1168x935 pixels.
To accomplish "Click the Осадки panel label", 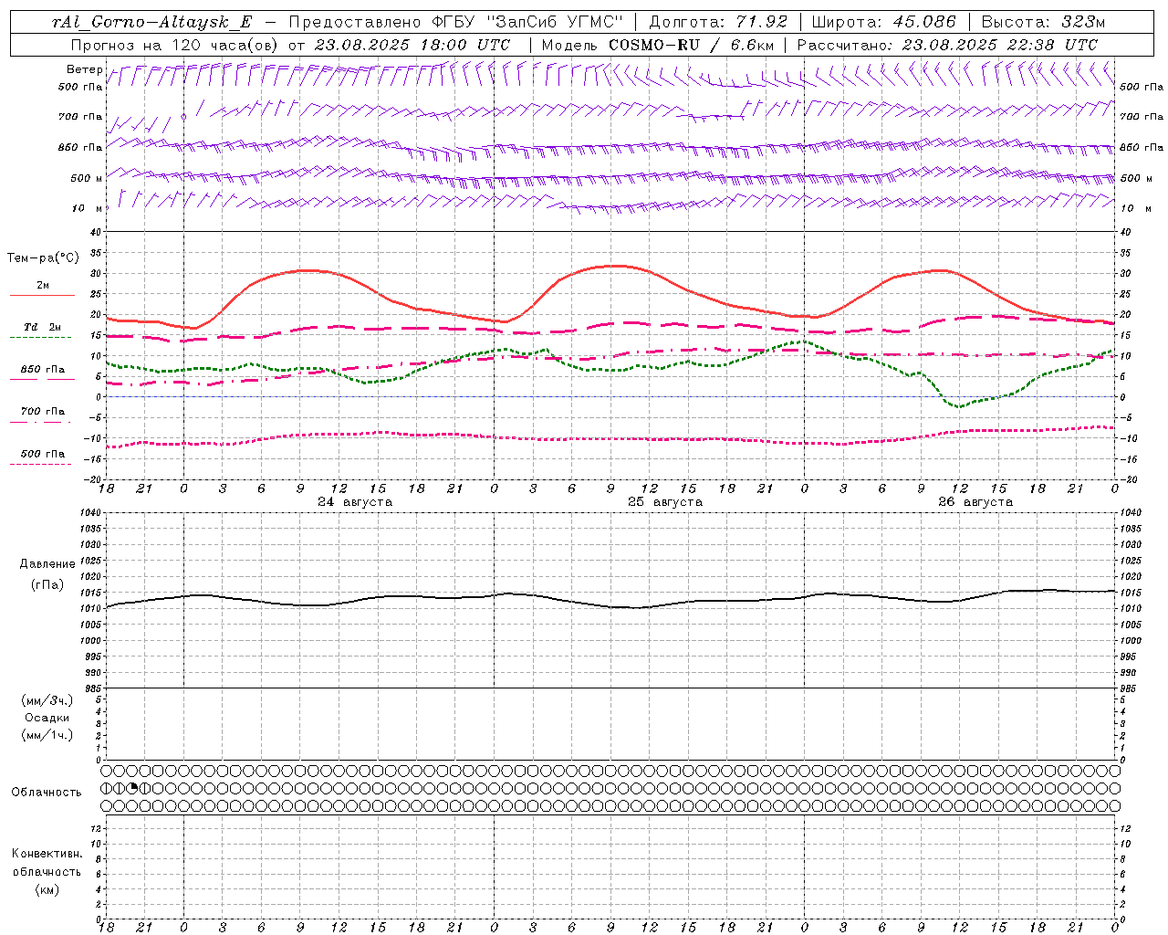I will click(47, 718).
